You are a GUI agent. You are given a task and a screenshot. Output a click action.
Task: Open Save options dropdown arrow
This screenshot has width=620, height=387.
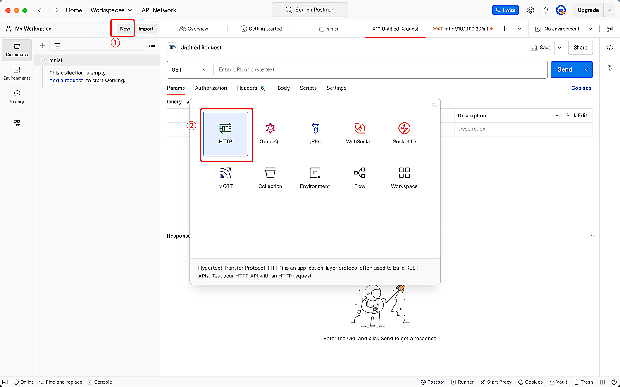(560, 48)
